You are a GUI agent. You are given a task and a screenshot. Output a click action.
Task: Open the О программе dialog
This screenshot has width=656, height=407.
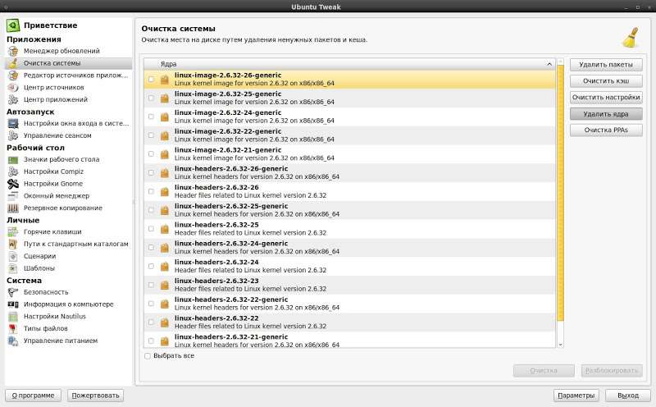click(x=33, y=396)
